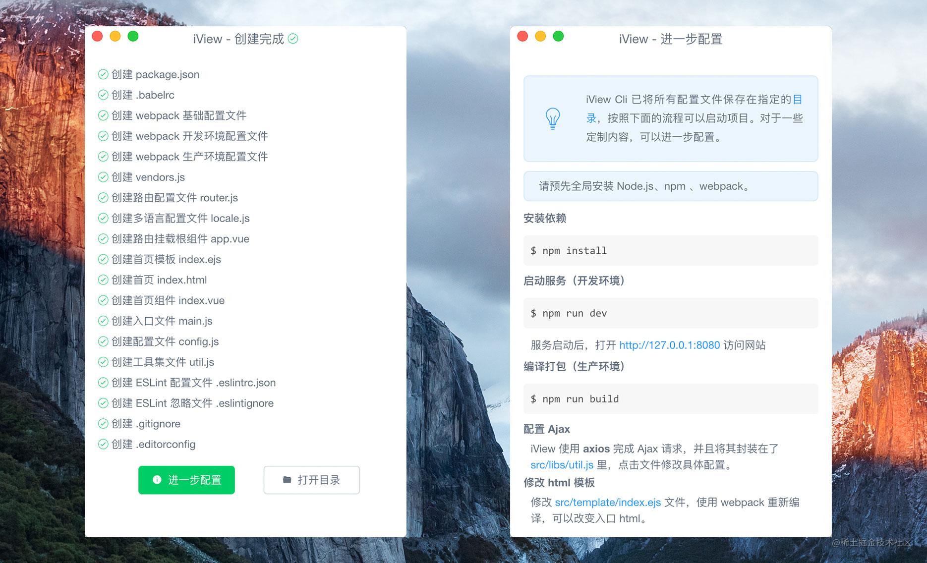Close the iView 进一步配置 window
The width and height of the screenshot is (927, 563).
(522, 36)
